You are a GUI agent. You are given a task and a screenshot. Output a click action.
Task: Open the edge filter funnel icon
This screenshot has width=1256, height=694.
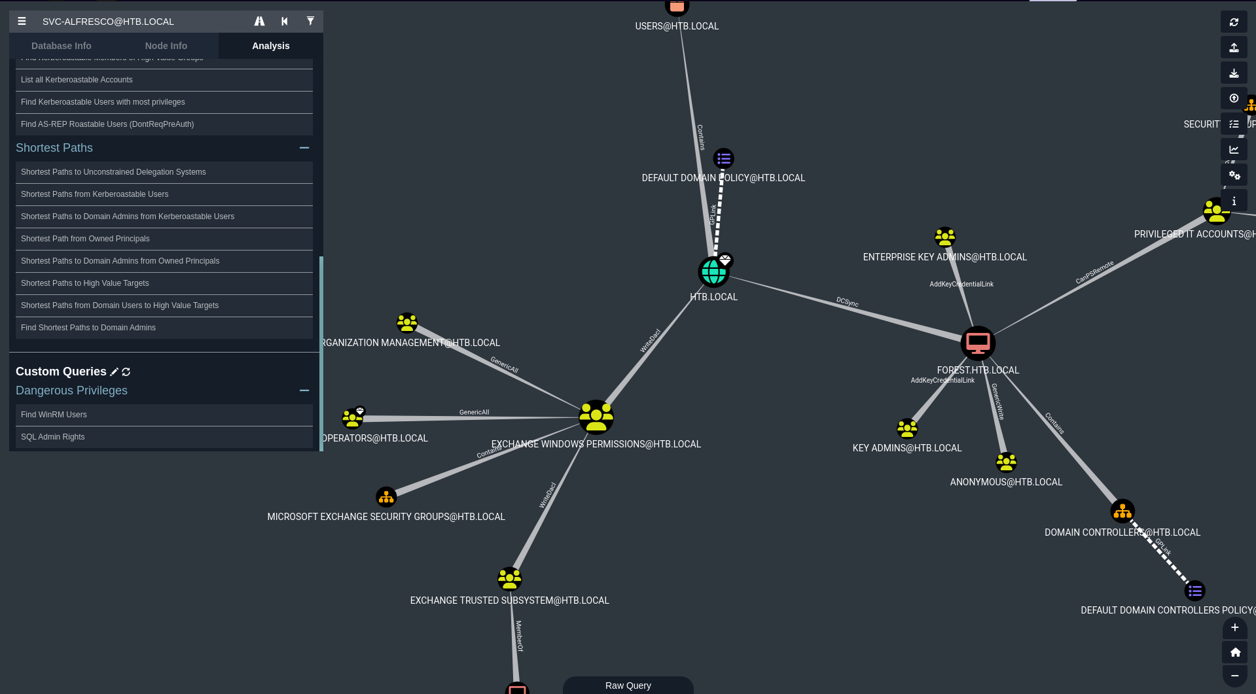(310, 22)
